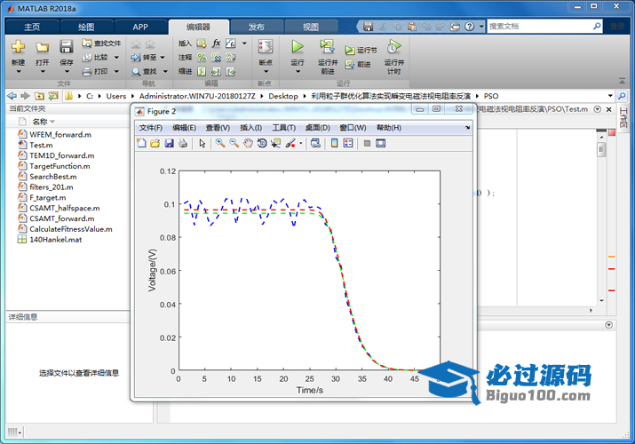Open the address bar path dropdown
This screenshot has width=635, height=444.
tap(610, 96)
